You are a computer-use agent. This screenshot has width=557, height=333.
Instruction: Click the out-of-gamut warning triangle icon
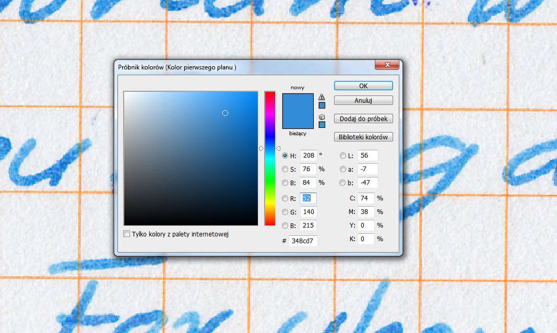(x=322, y=97)
